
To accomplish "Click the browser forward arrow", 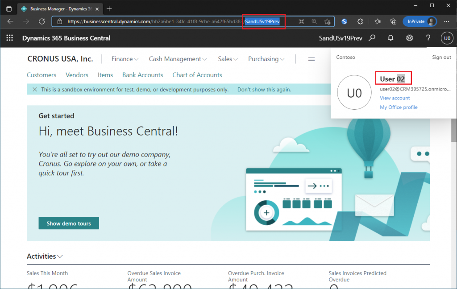I will [x=26, y=21].
